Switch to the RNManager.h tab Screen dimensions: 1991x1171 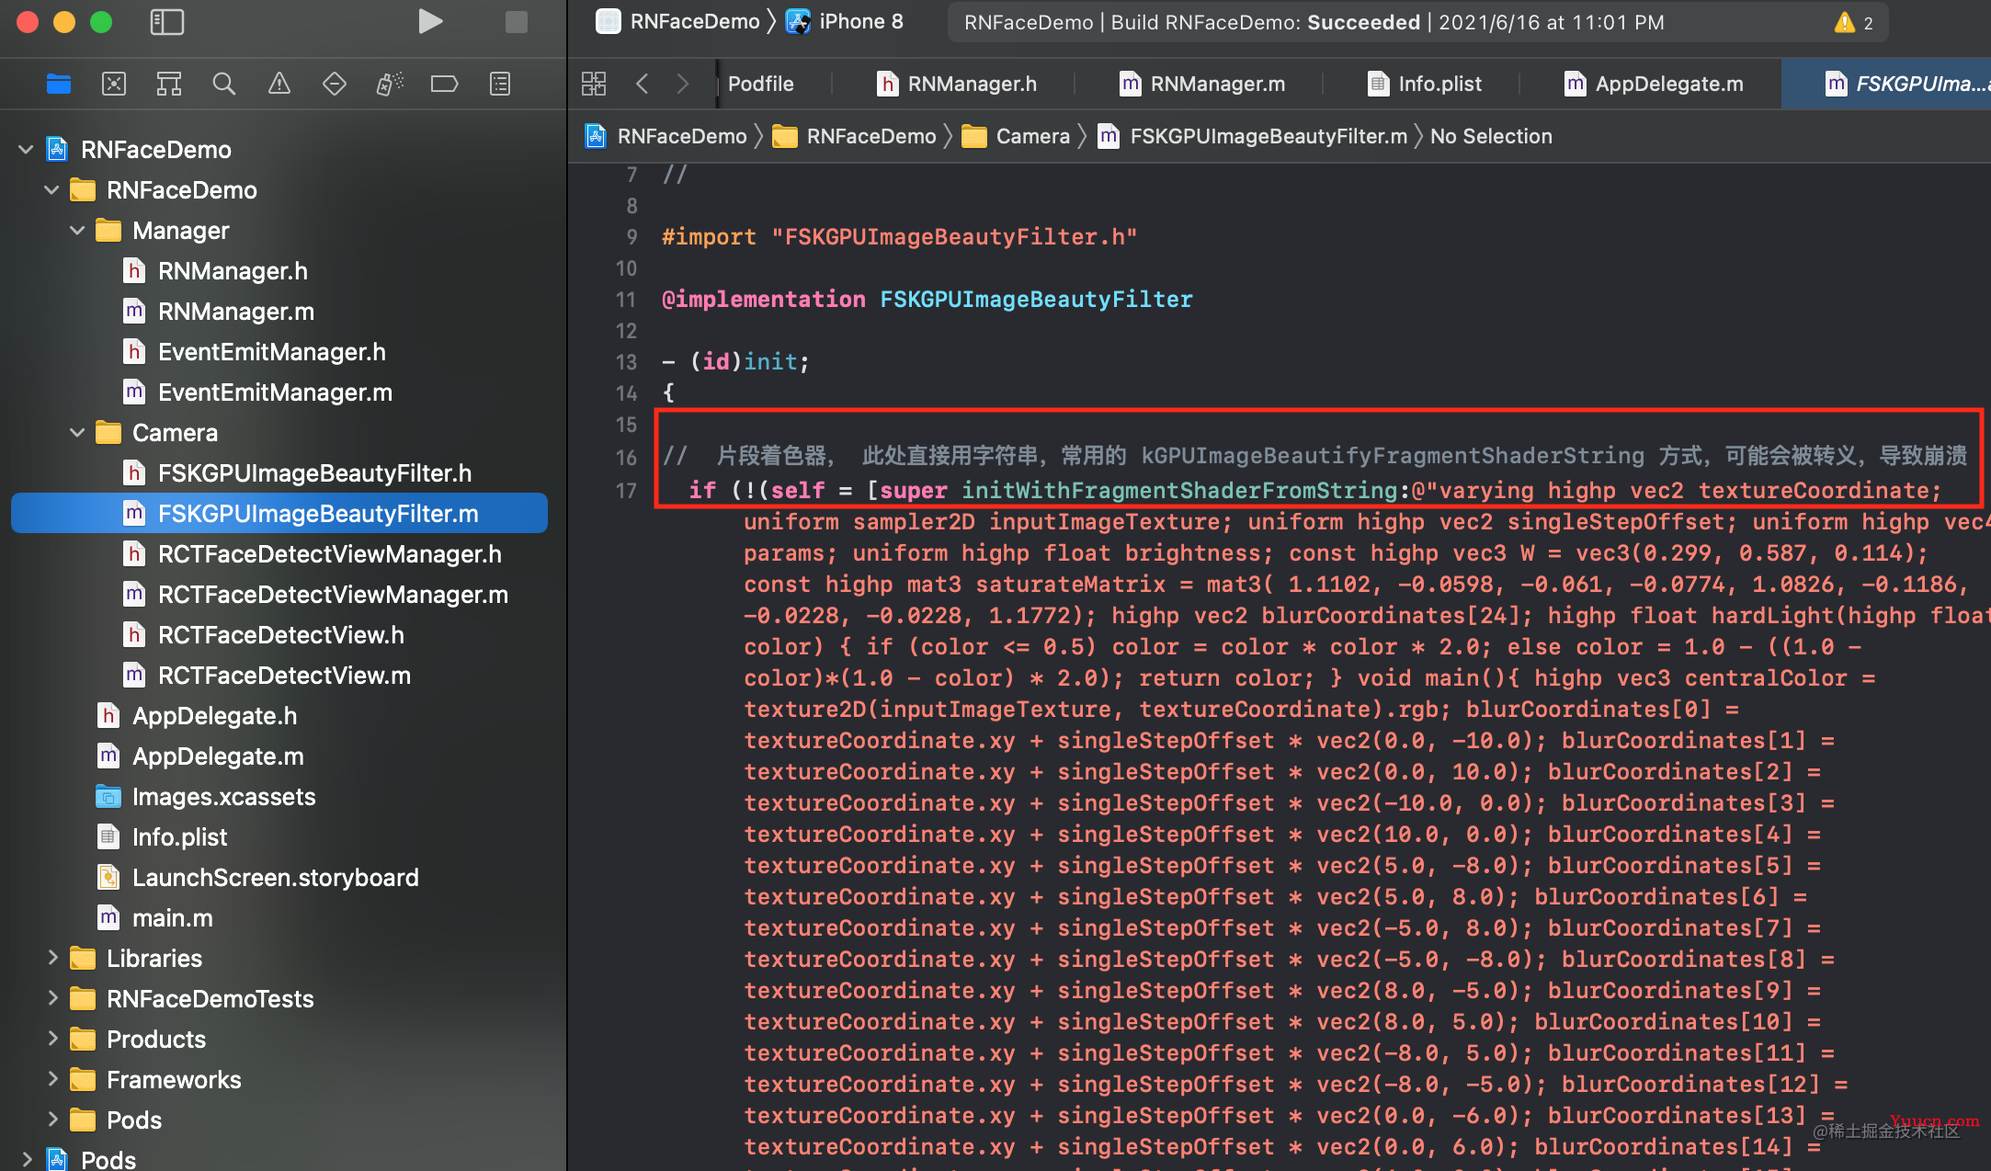[956, 84]
